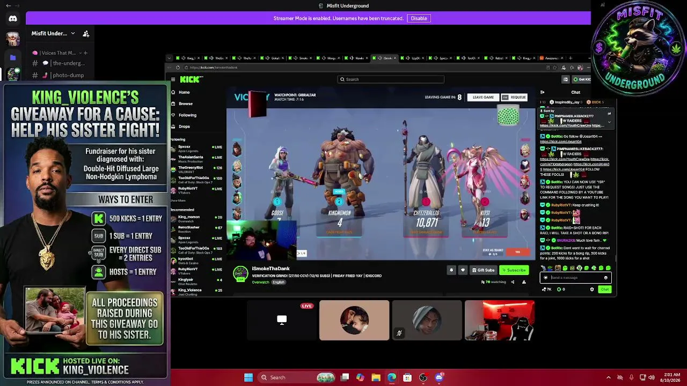This screenshot has width=687, height=386.
Task: Open Microsoft Edge from the taskbar
Action: [392, 377]
